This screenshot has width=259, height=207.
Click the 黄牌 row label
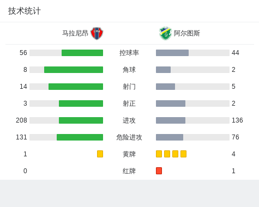(129, 154)
